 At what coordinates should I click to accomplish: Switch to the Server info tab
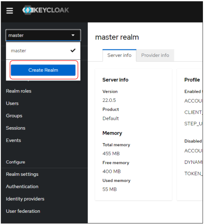click(119, 55)
